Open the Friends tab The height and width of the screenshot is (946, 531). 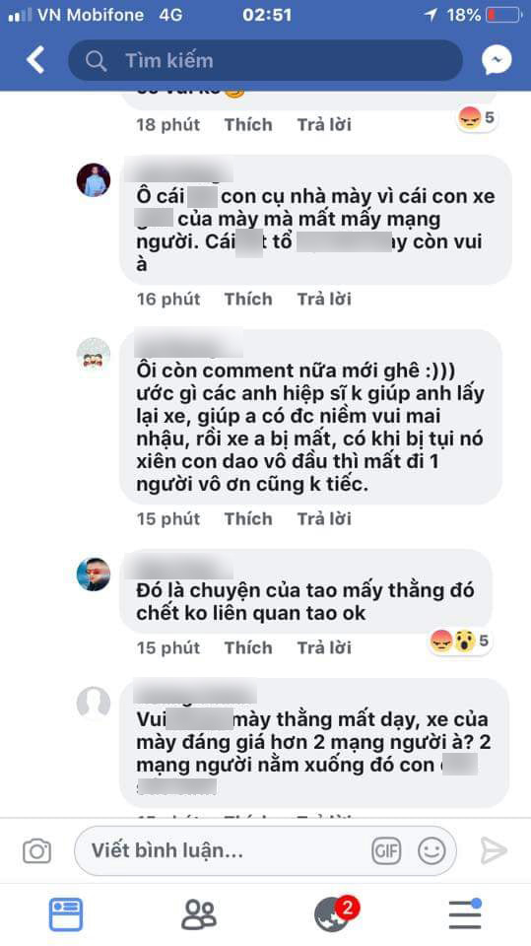click(199, 914)
